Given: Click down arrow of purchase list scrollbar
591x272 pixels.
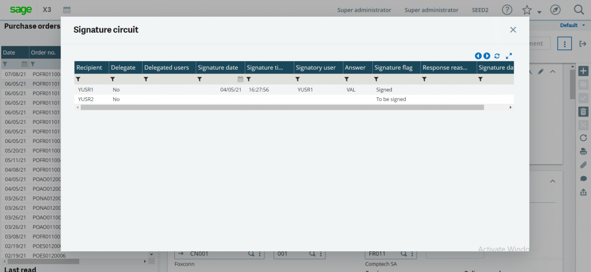Looking at the screenshot, I should tap(152, 254).
